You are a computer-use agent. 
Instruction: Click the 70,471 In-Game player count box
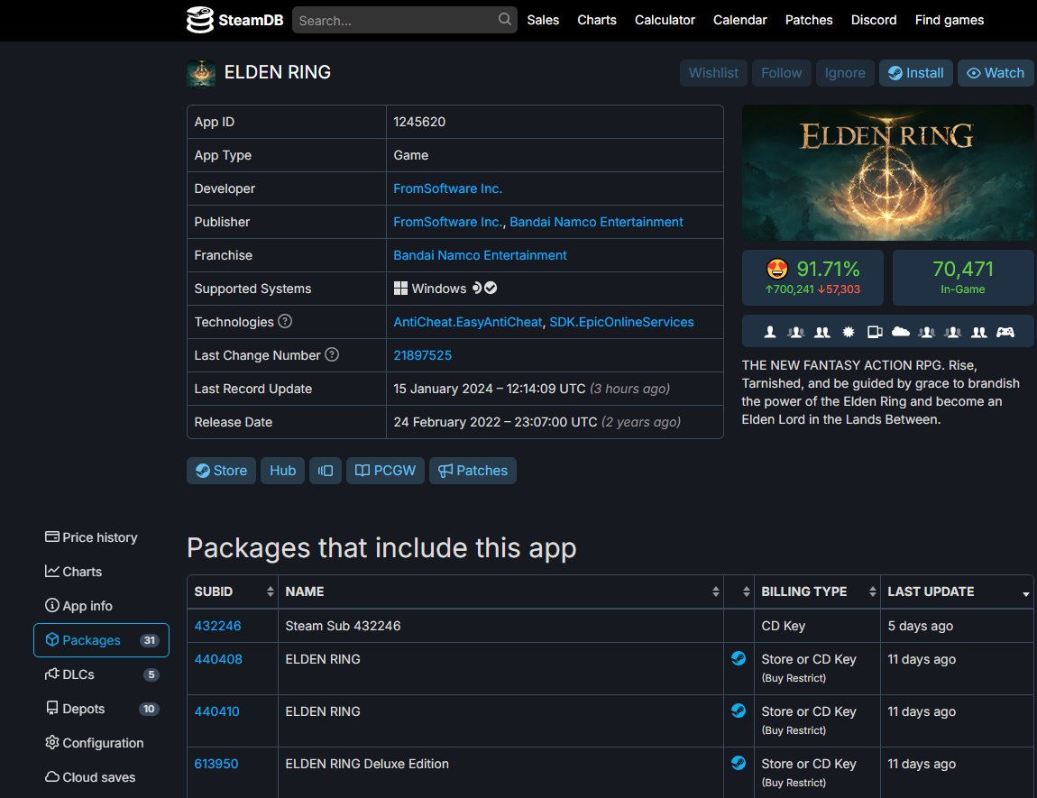tap(963, 278)
